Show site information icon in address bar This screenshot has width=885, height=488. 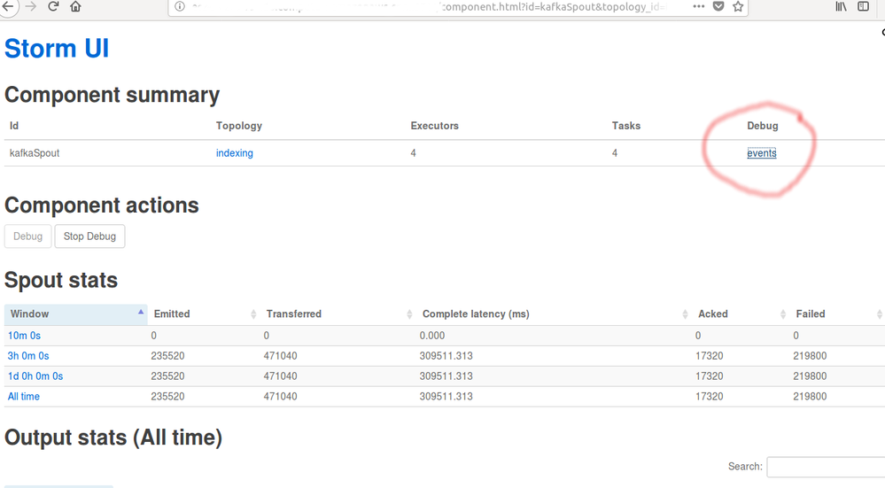[x=180, y=7]
